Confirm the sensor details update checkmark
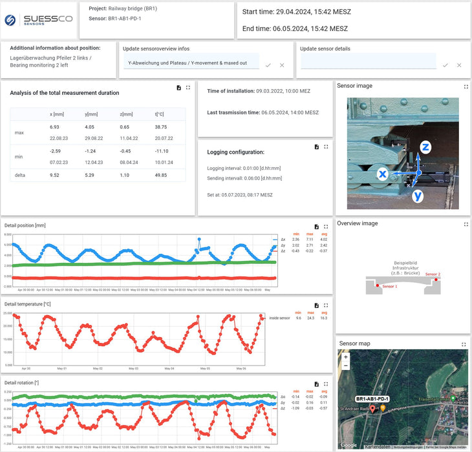The image size is (472, 452). [445, 65]
